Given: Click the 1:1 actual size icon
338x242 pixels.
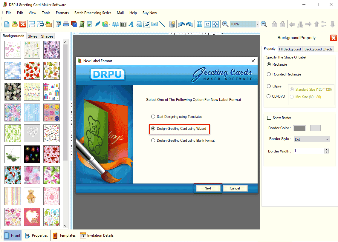Looking at the screenshot, I should [207, 24].
